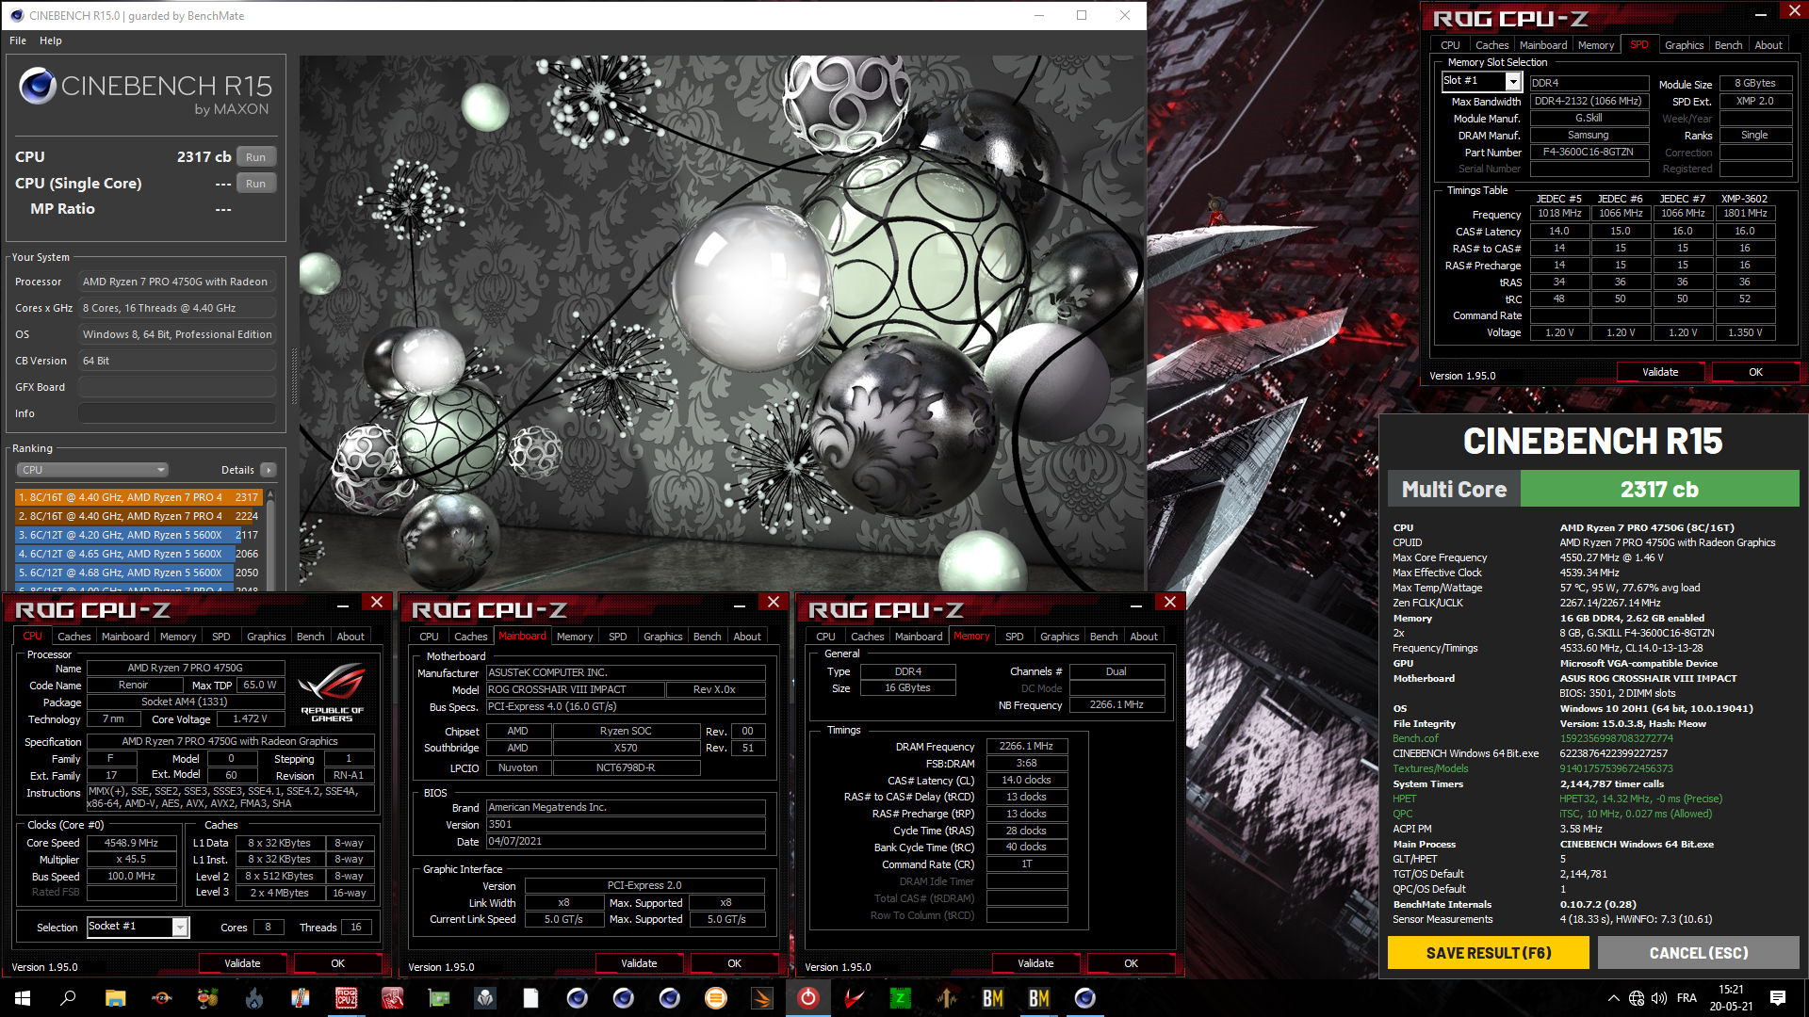Open the green Z chip taskbar icon

click(x=901, y=998)
